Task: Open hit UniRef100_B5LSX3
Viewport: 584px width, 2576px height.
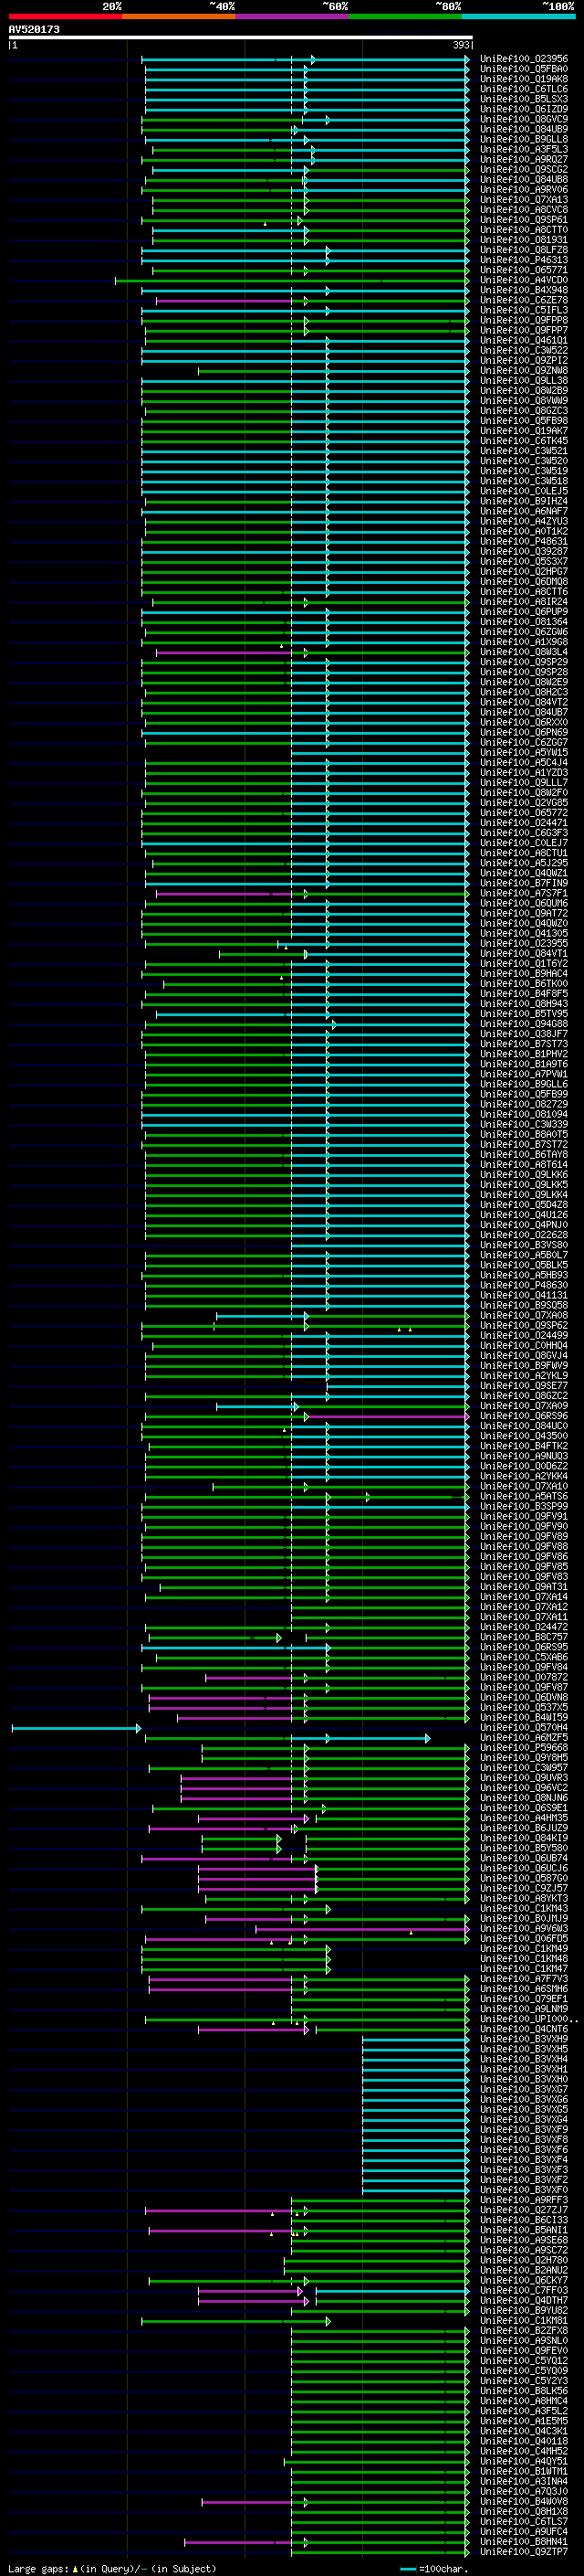Action: pos(524,99)
